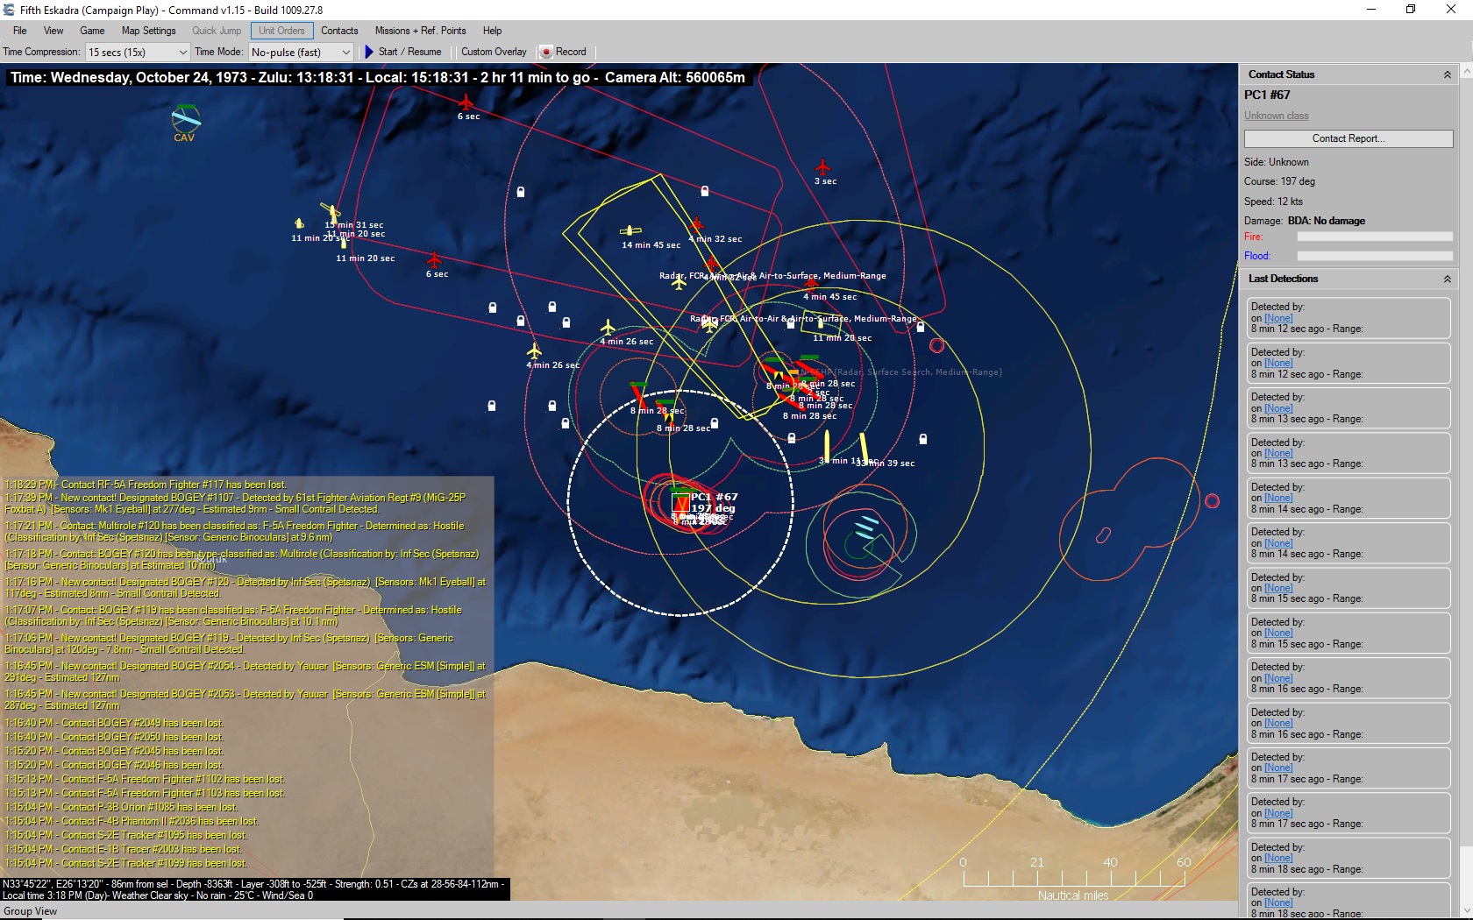Click the 'Group View' status bar text

coord(31,911)
